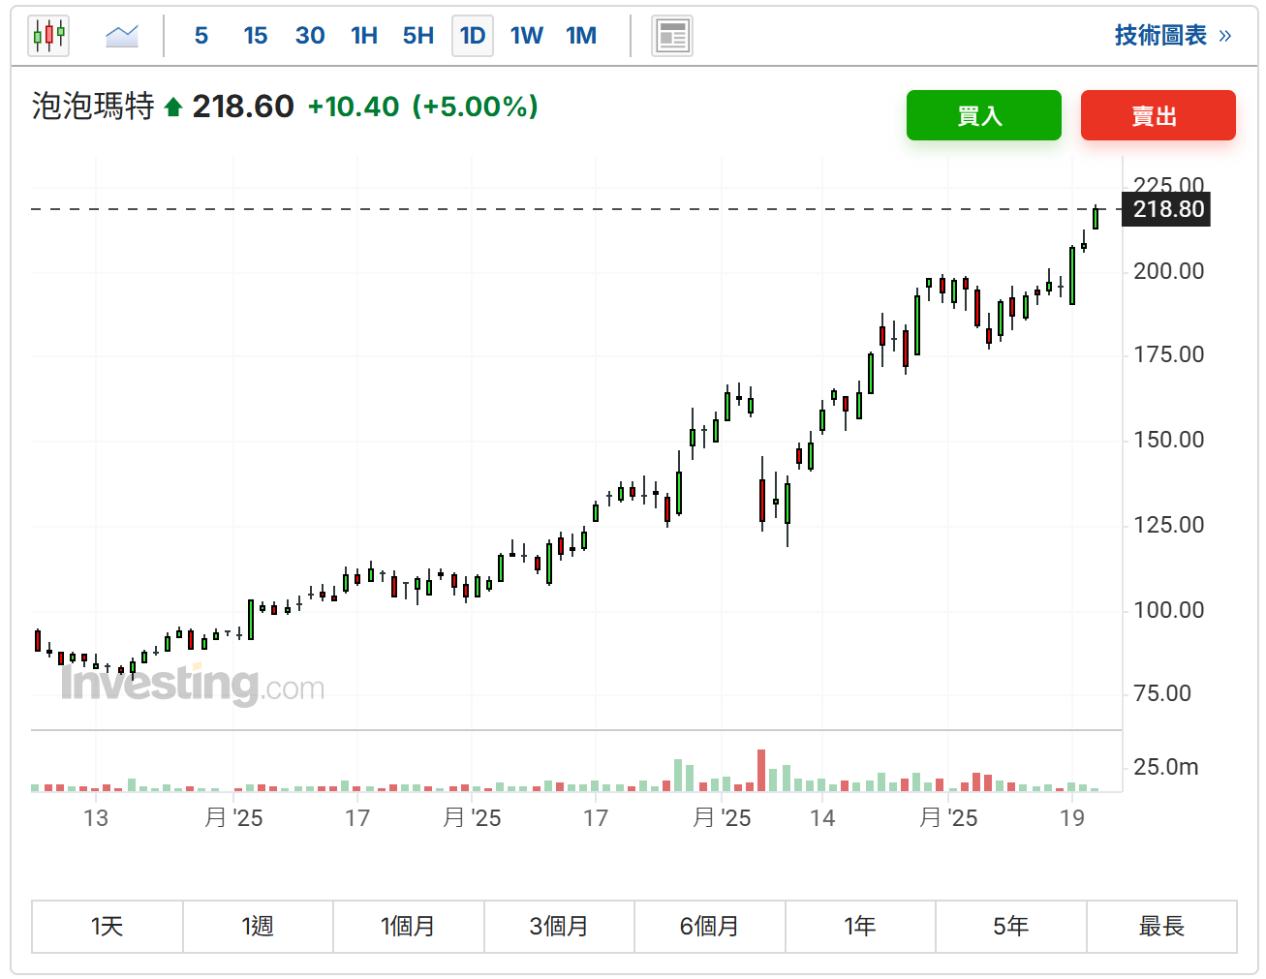Click the 13 date axis label
The image size is (1266, 979).
pyautogui.click(x=96, y=818)
